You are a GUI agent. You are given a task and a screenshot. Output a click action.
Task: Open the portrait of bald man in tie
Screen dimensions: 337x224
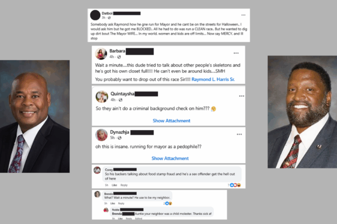(35, 116)
